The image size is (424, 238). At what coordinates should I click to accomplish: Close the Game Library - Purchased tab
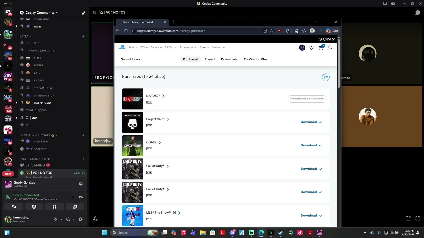(165, 22)
